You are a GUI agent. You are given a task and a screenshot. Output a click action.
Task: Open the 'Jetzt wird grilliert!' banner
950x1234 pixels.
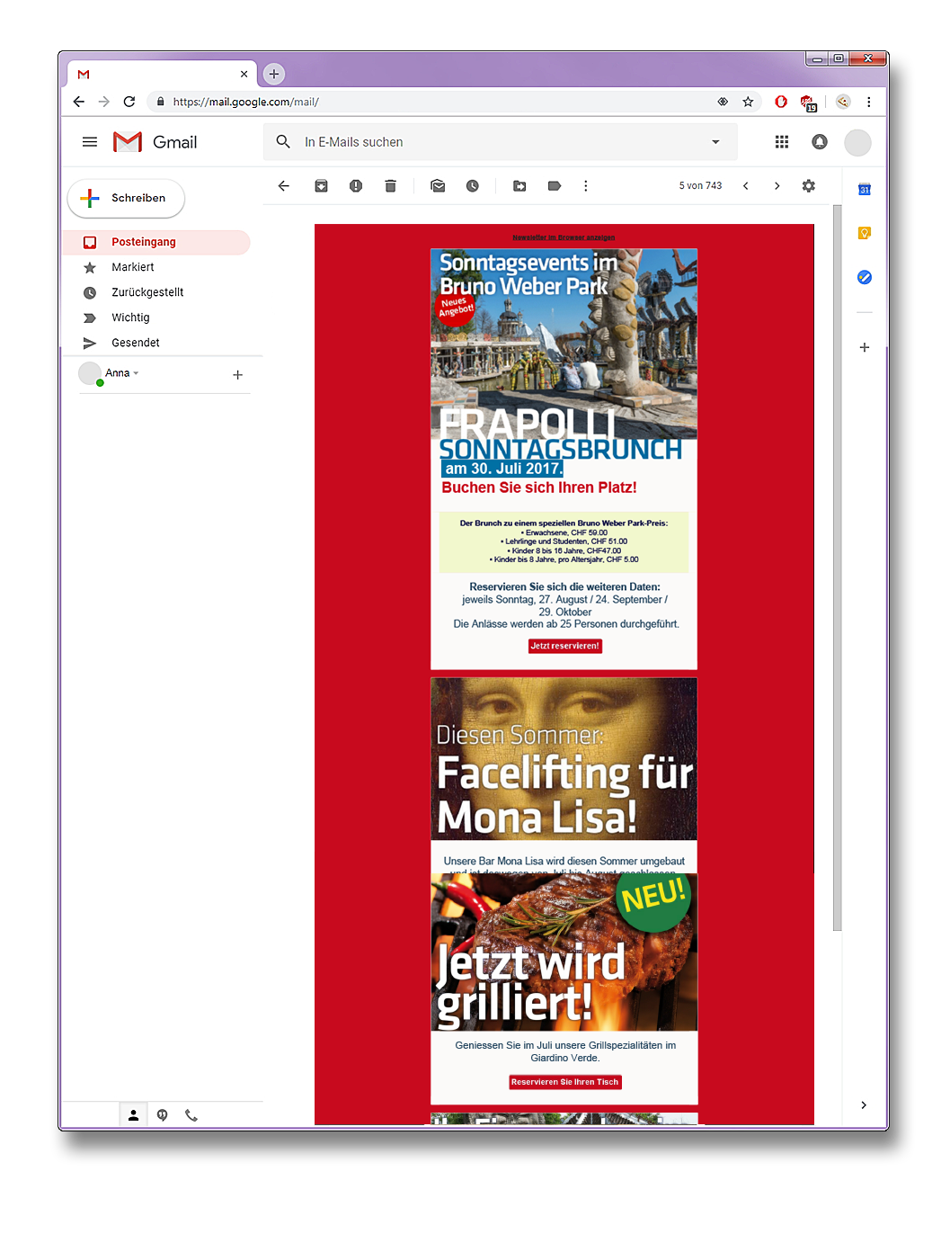point(564,952)
